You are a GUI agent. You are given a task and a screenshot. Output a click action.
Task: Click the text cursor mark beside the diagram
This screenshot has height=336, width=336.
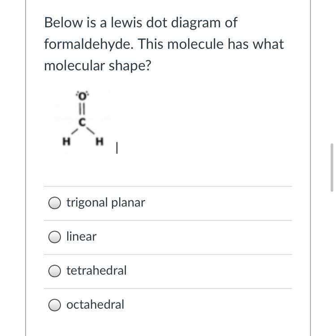[x=116, y=148]
